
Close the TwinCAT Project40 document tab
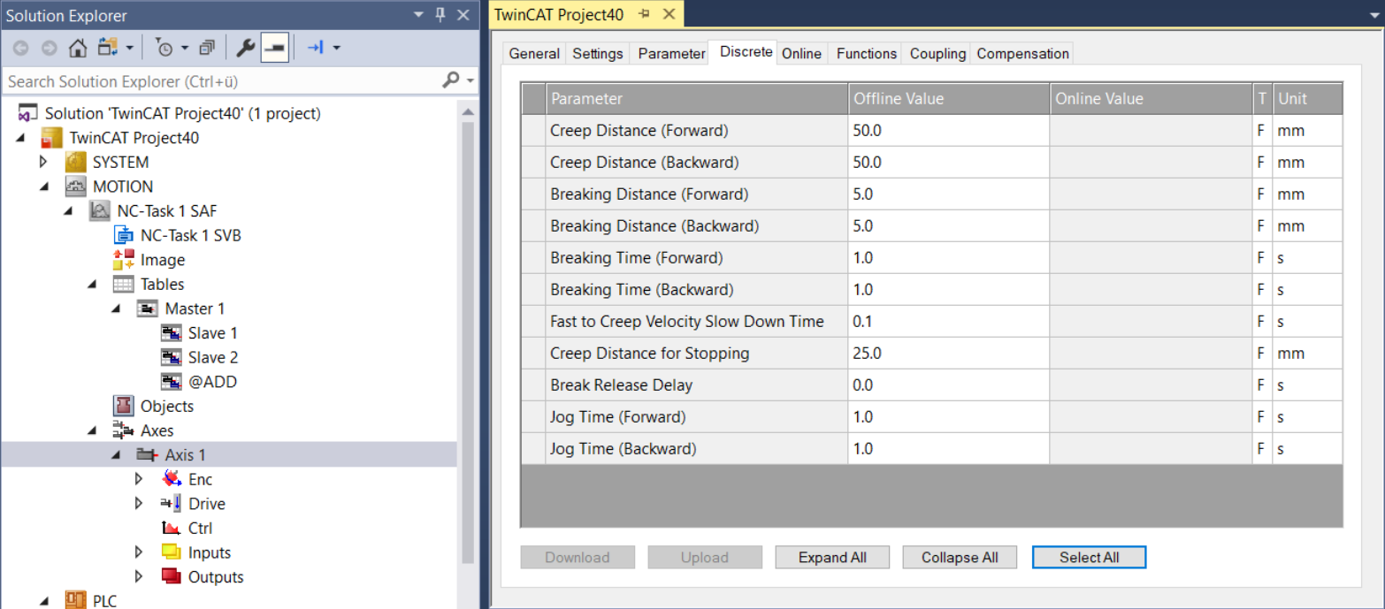pyautogui.click(x=669, y=14)
